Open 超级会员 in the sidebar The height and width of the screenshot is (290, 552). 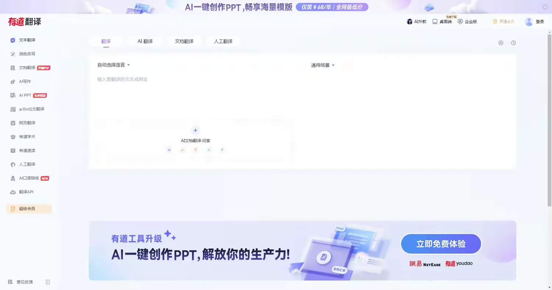click(x=29, y=209)
